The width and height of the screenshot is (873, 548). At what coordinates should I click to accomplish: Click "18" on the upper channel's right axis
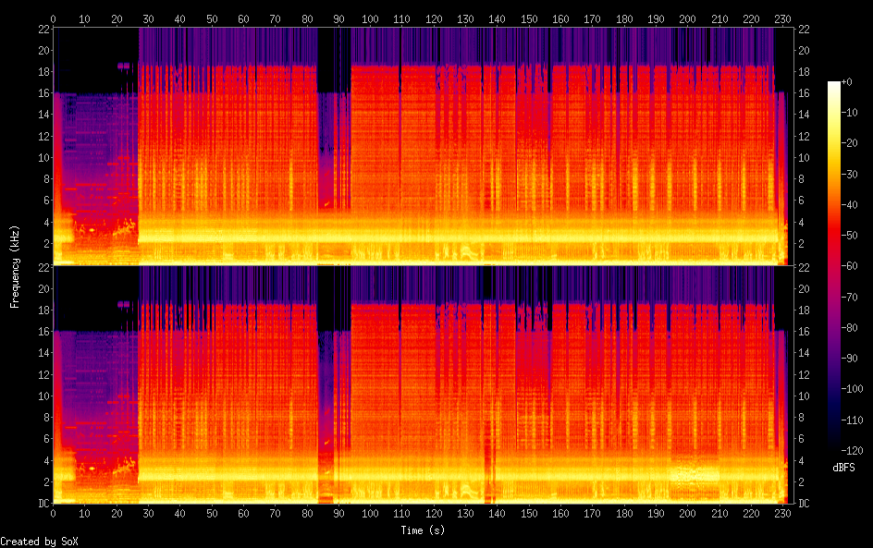(x=804, y=72)
